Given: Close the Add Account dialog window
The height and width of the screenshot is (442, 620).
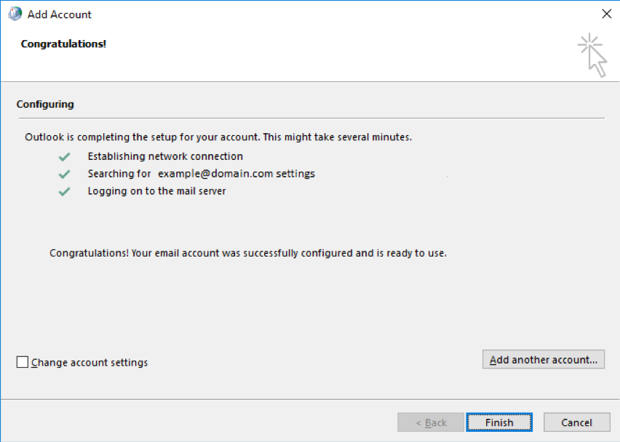Looking at the screenshot, I should pos(607,14).
